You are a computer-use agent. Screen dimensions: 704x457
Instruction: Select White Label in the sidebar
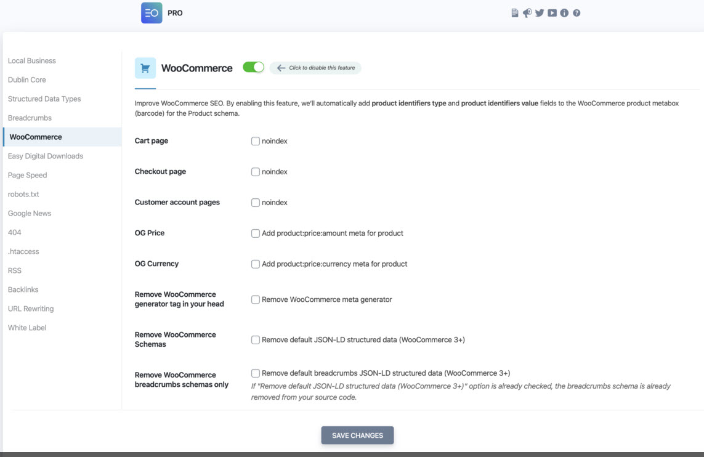(x=27, y=328)
